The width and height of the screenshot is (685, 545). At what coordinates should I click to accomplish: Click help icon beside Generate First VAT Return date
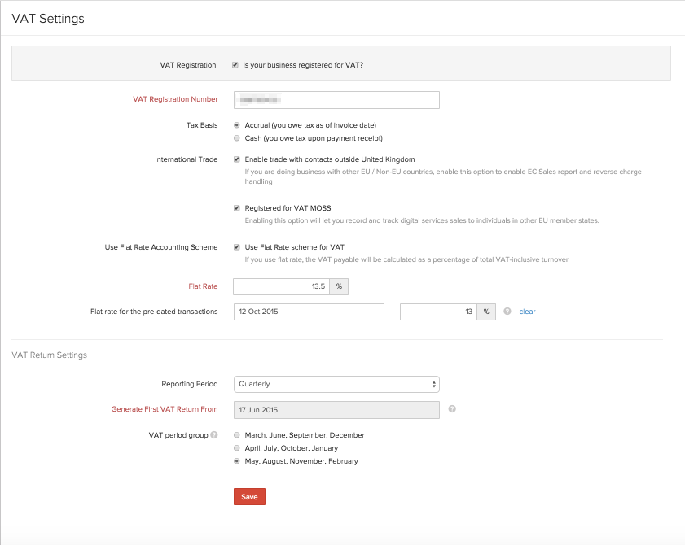452,408
